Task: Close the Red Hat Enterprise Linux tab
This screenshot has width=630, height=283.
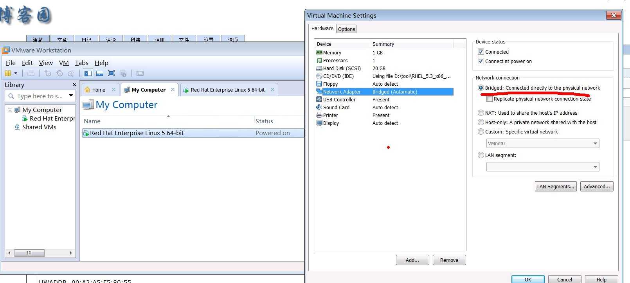Action: pos(272,90)
